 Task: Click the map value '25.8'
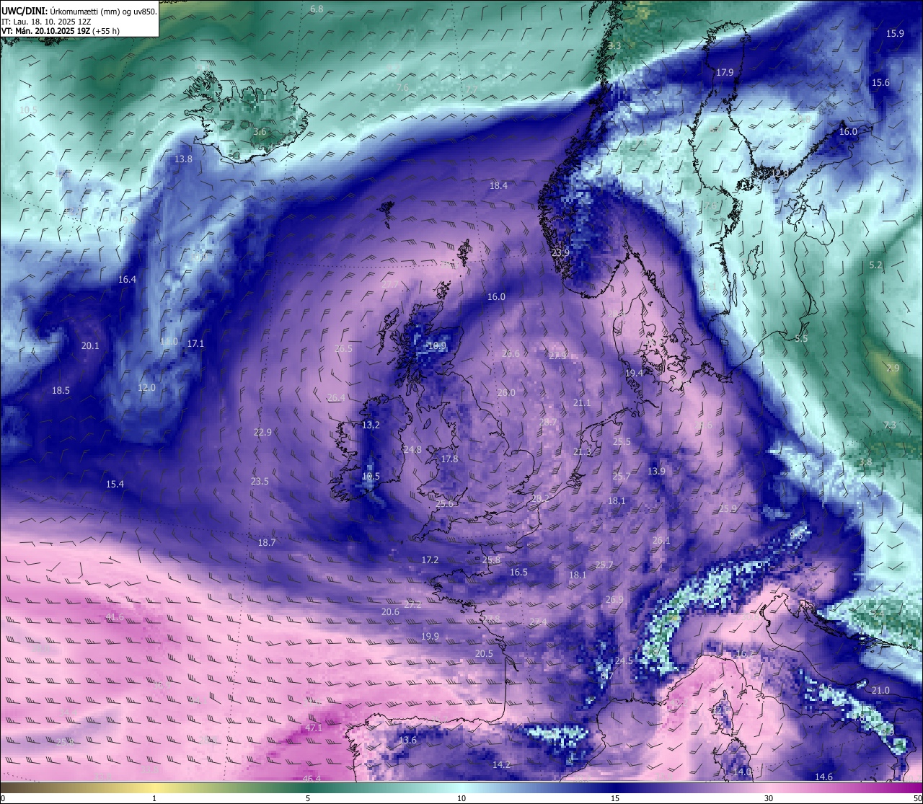point(491,560)
